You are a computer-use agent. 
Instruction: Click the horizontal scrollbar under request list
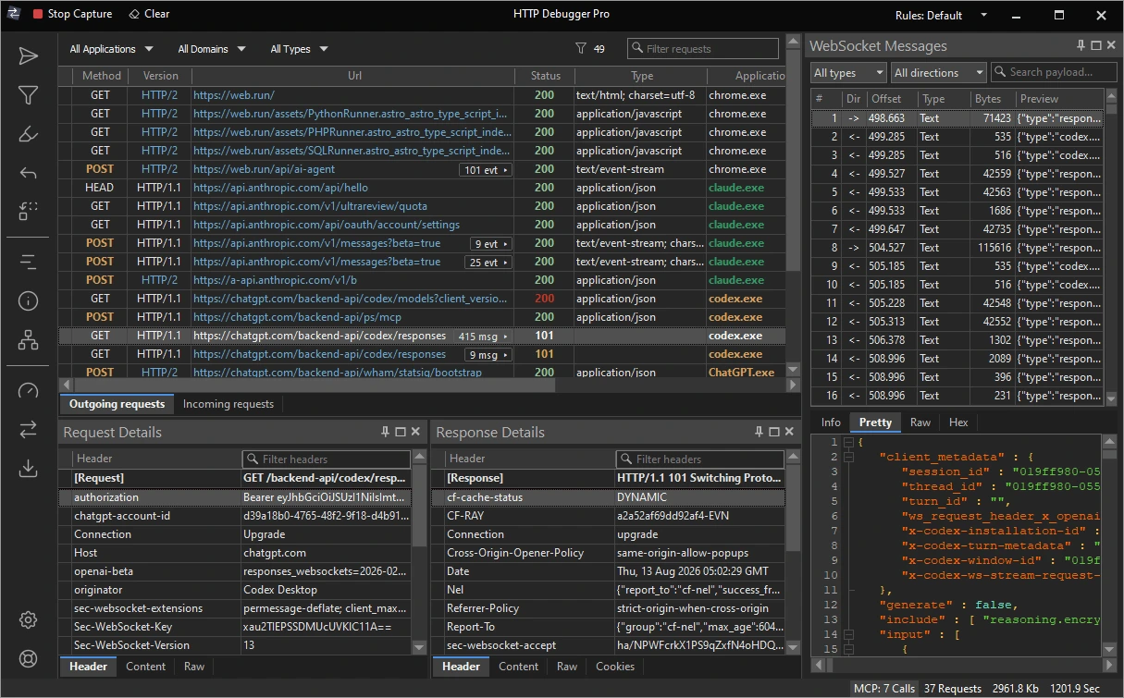pos(423,385)
